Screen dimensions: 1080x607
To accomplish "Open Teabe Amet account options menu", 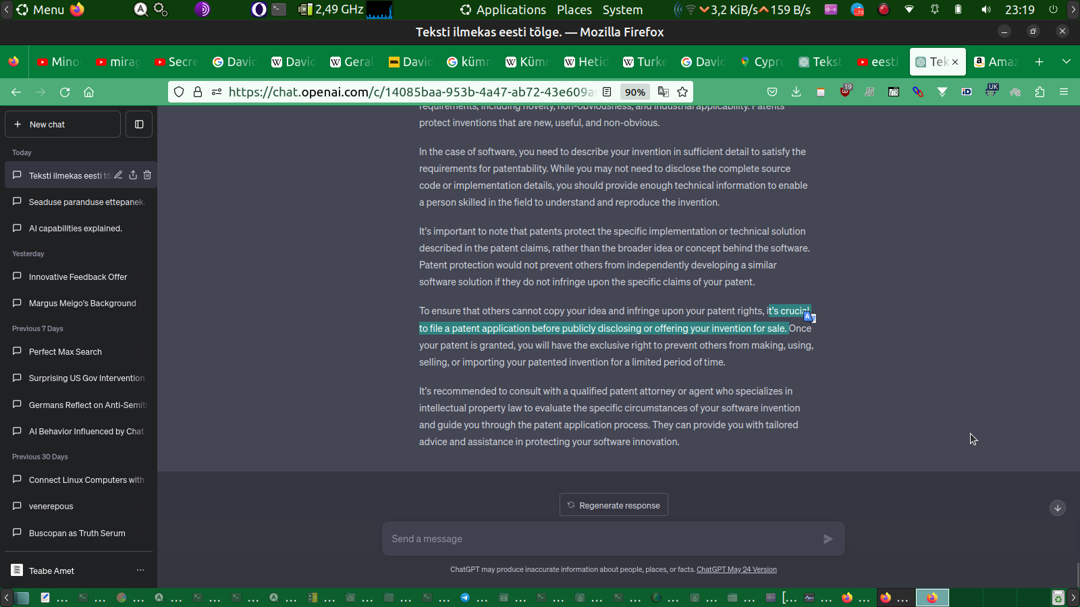I will tap(140, 571).
